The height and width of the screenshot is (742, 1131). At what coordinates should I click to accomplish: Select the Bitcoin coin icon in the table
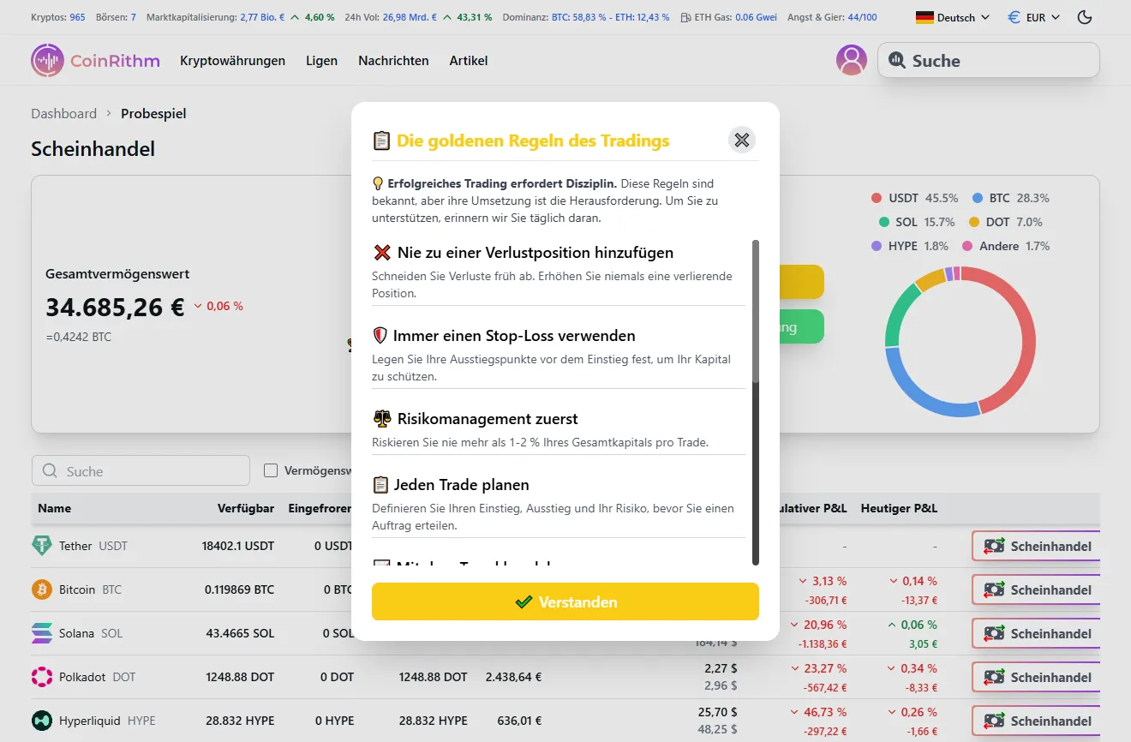click(44, 589)
